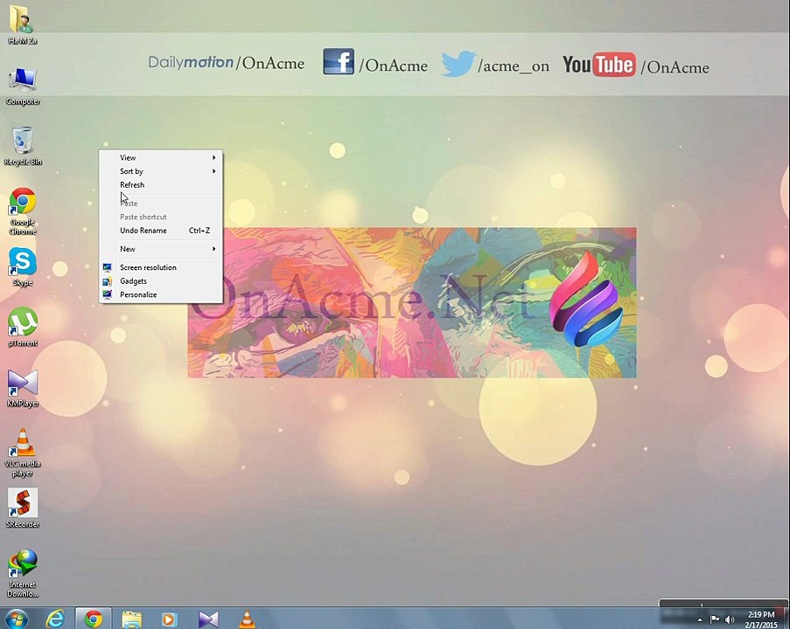Open KMPlayer from the taskbar
The height and width of the screenshot is (629, 790).
tap(208, 619)
